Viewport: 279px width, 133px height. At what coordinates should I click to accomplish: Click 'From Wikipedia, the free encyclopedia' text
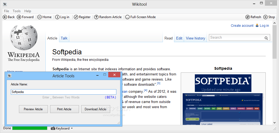click(80, 60)
